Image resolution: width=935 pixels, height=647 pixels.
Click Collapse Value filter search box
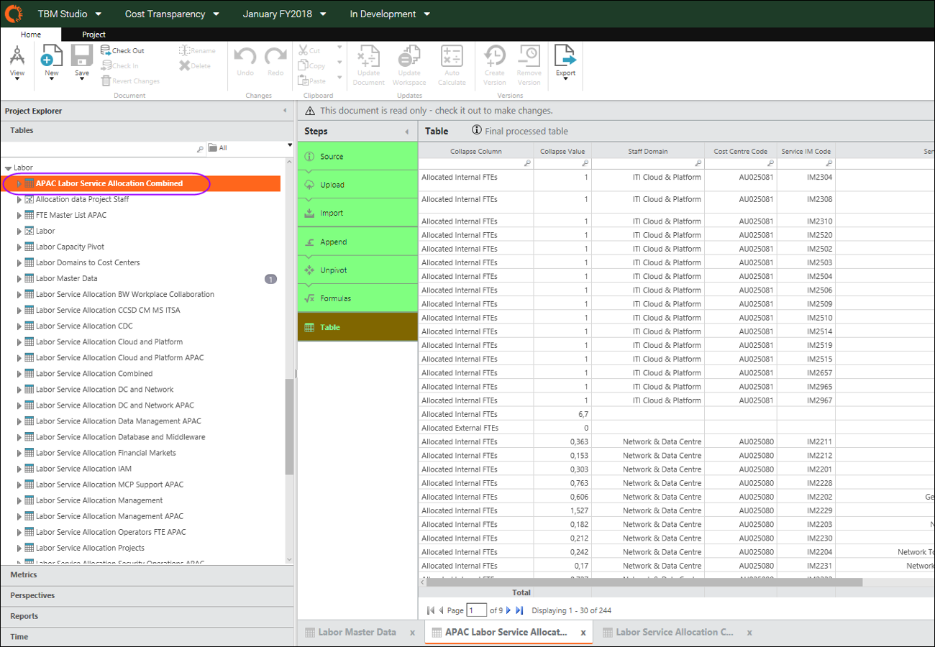(x=562, y=164)
